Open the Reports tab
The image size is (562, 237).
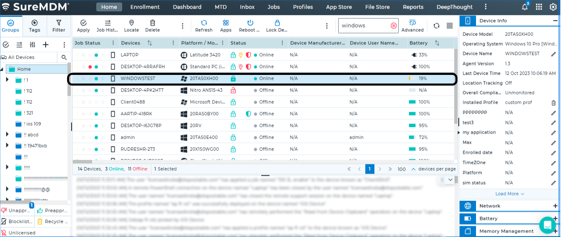click(413, 7)
